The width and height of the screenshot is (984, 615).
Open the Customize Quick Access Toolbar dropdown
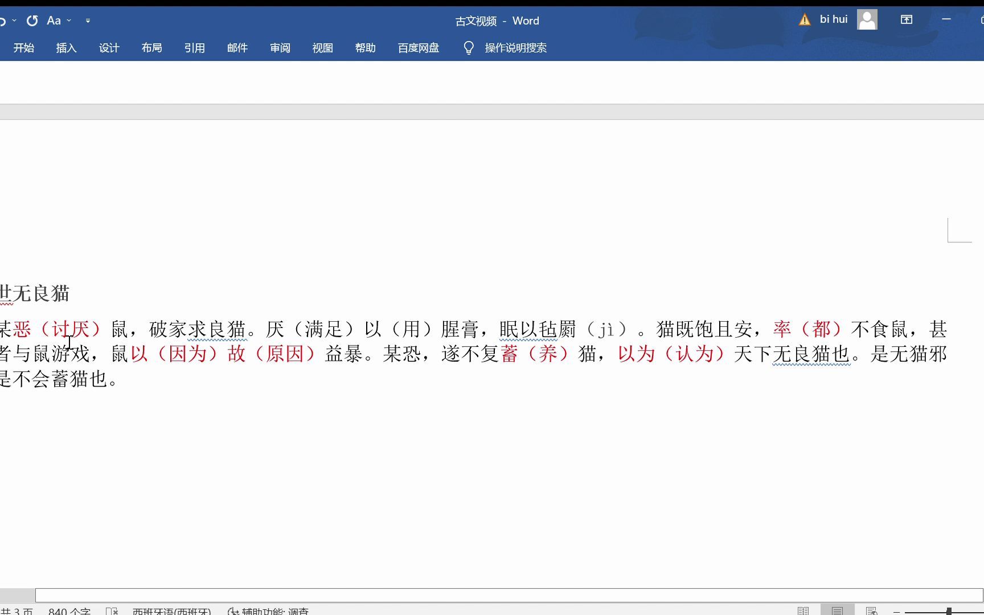[88, 20]
